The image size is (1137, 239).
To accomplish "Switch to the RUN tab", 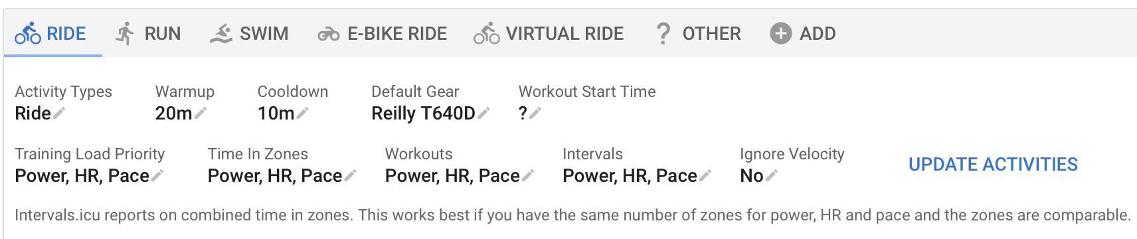I will pos(147,33).
